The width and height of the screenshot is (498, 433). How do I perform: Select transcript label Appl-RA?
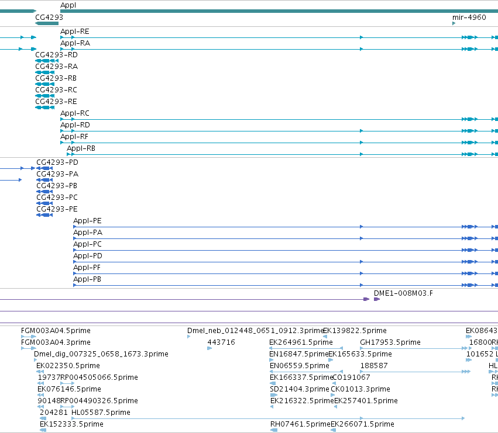click(x=75, y=43)
